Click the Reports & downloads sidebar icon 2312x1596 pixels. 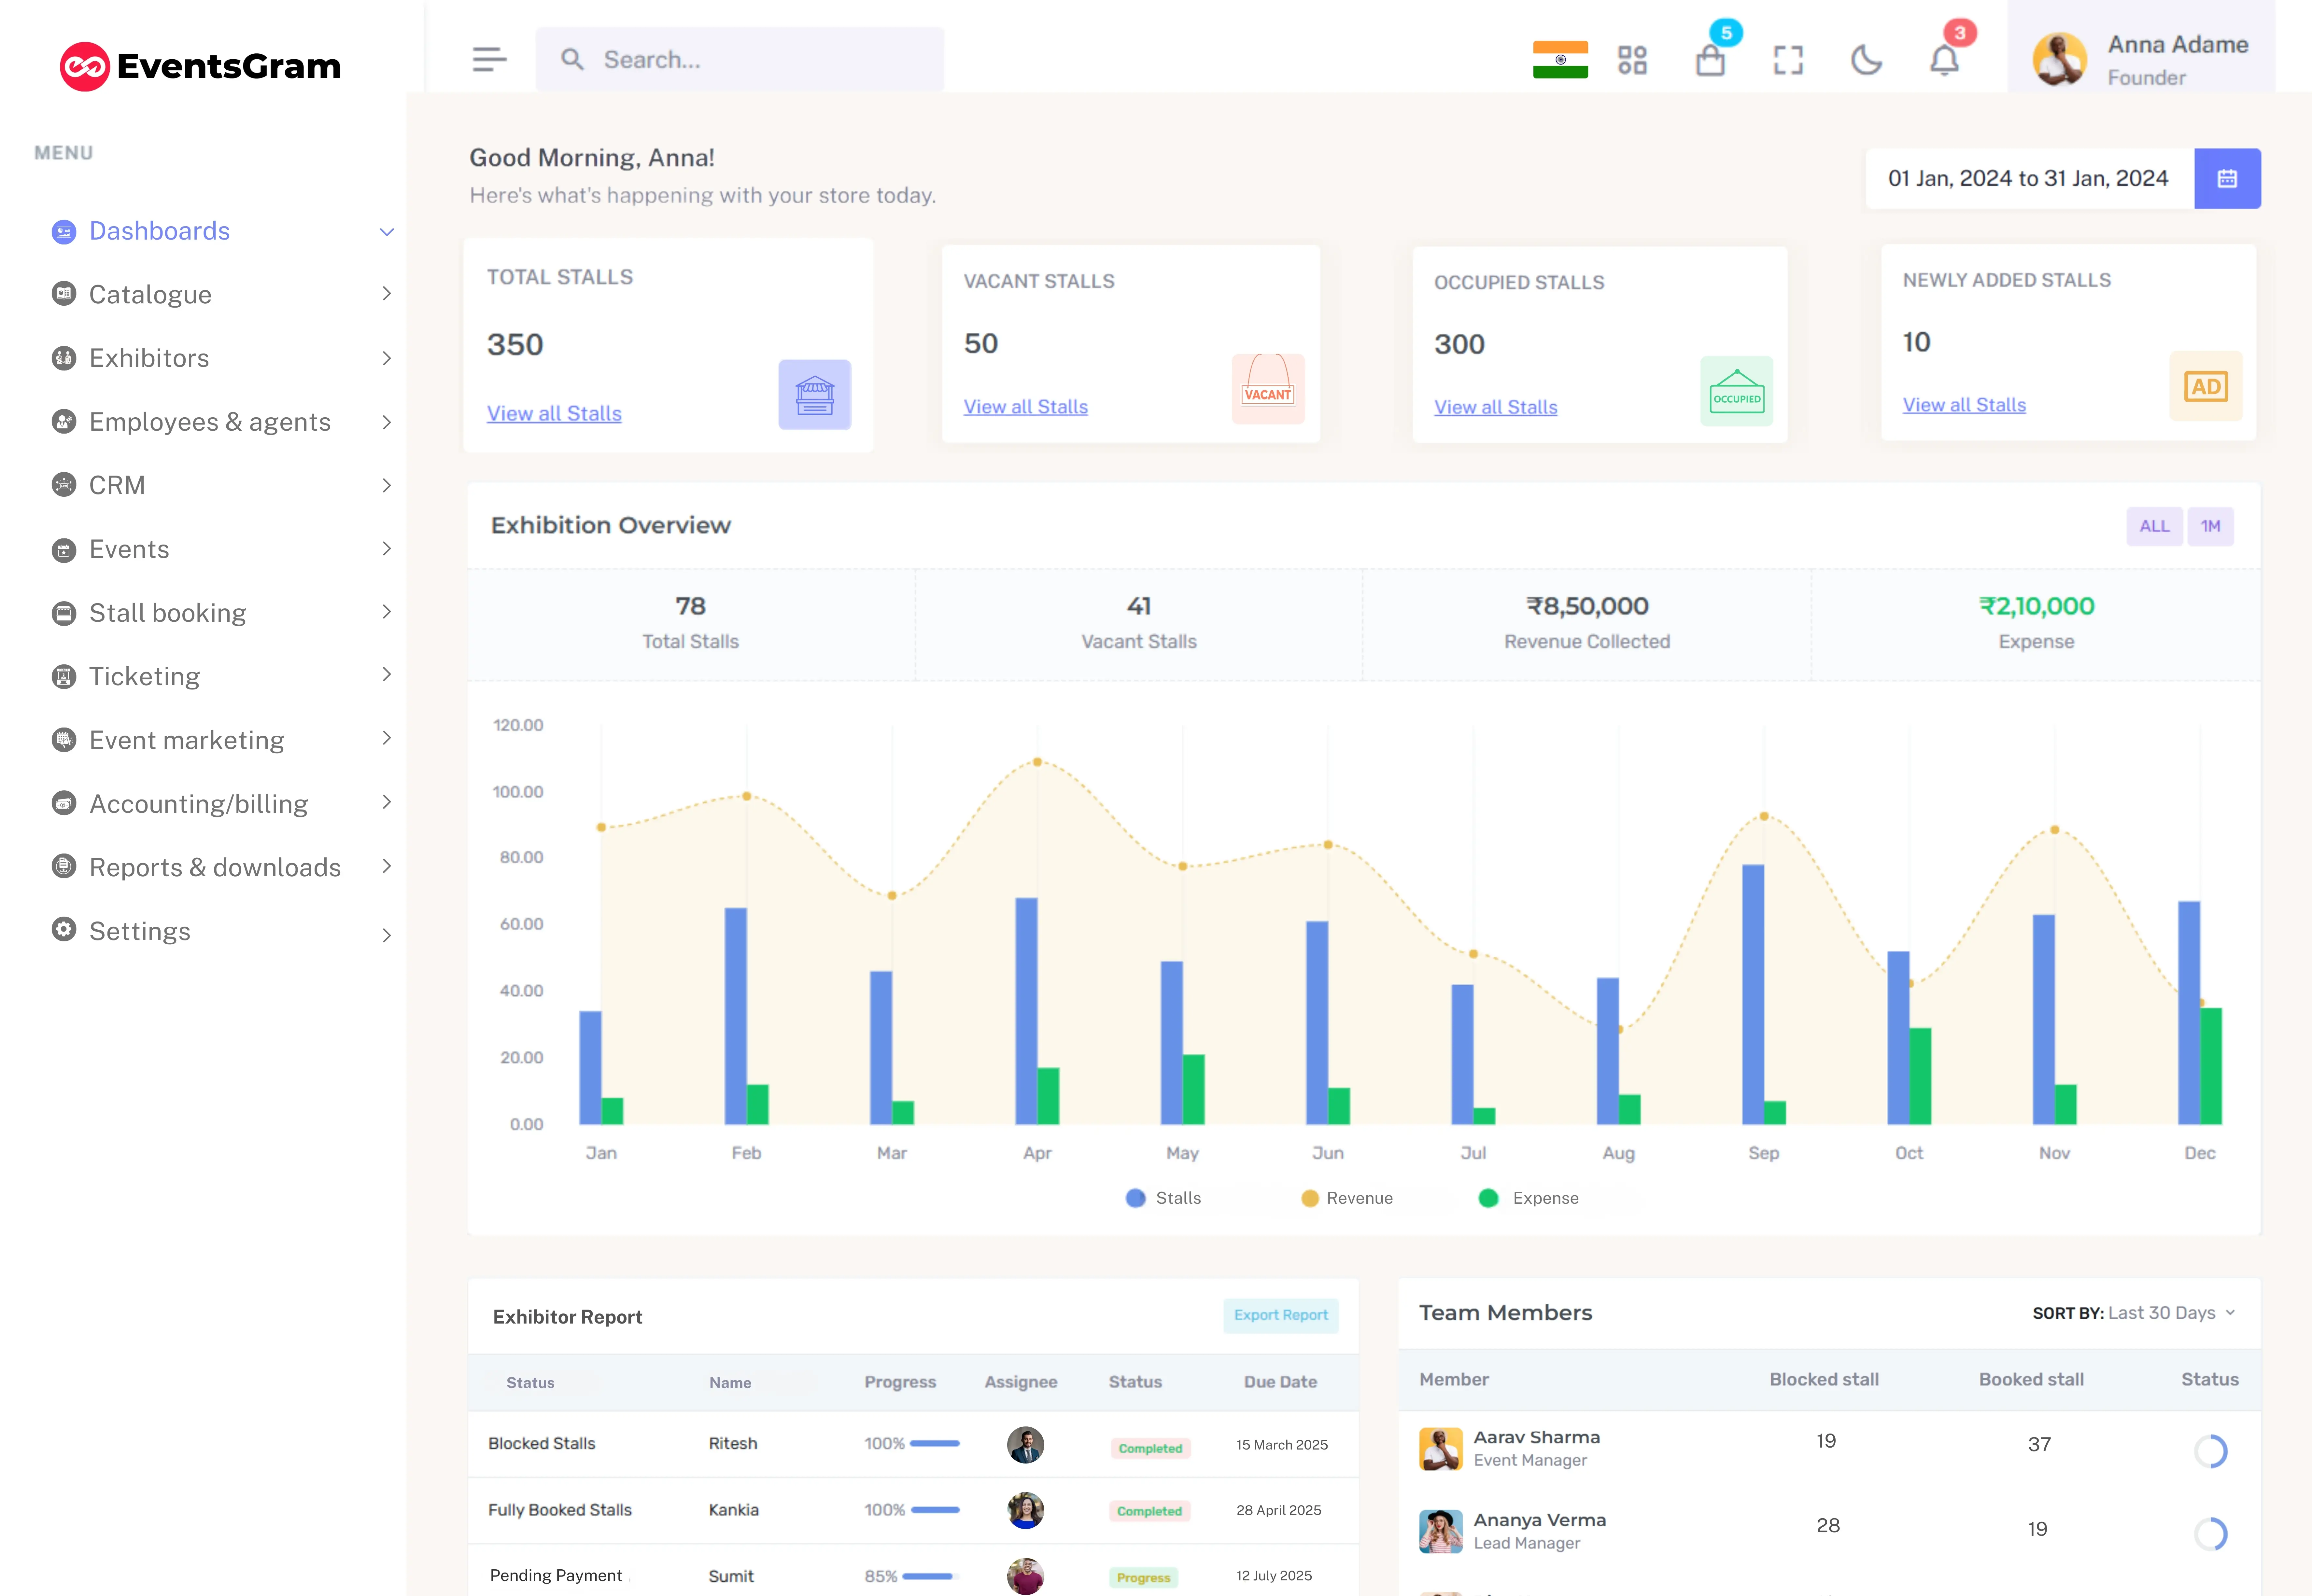click(x=64, y=866)
